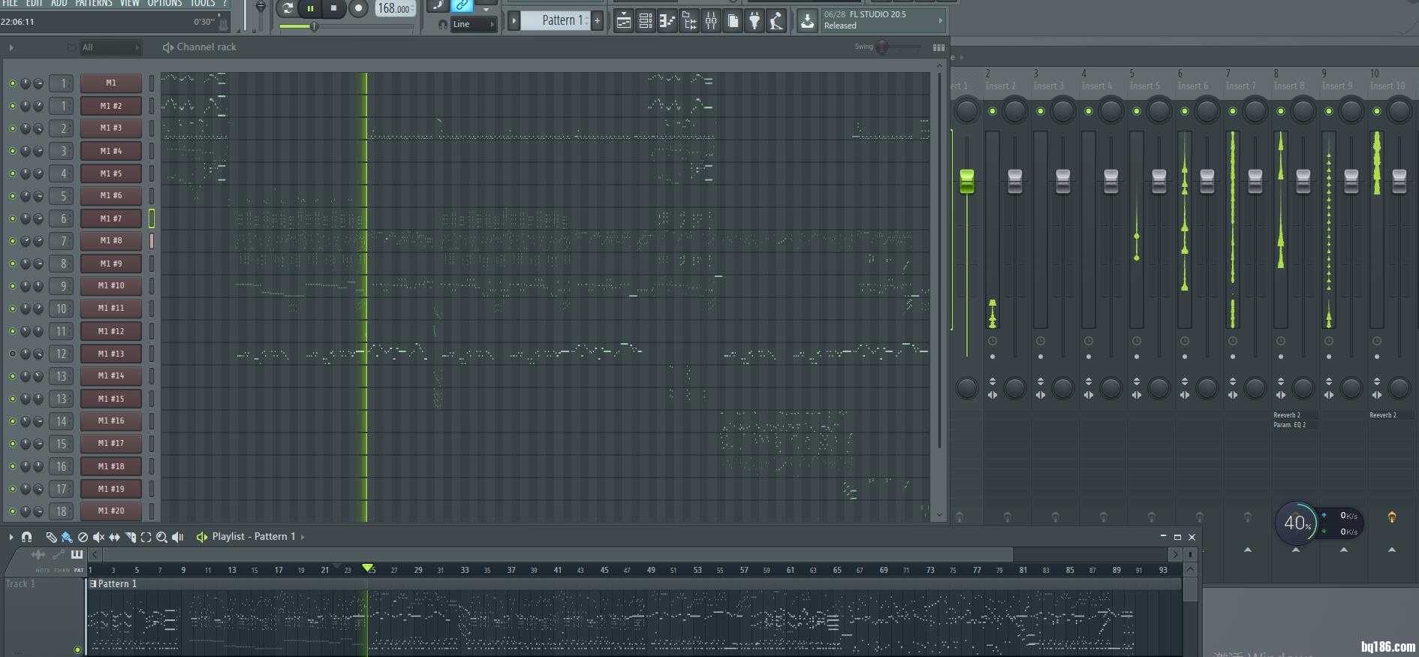Click the M1 channel button in first row
Screen dimensions: 1419x657
point(111,83)
